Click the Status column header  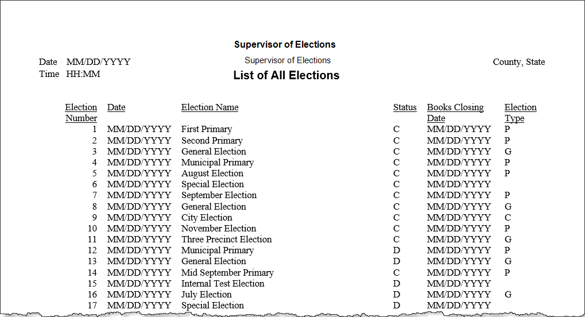(x=405, y=107)
